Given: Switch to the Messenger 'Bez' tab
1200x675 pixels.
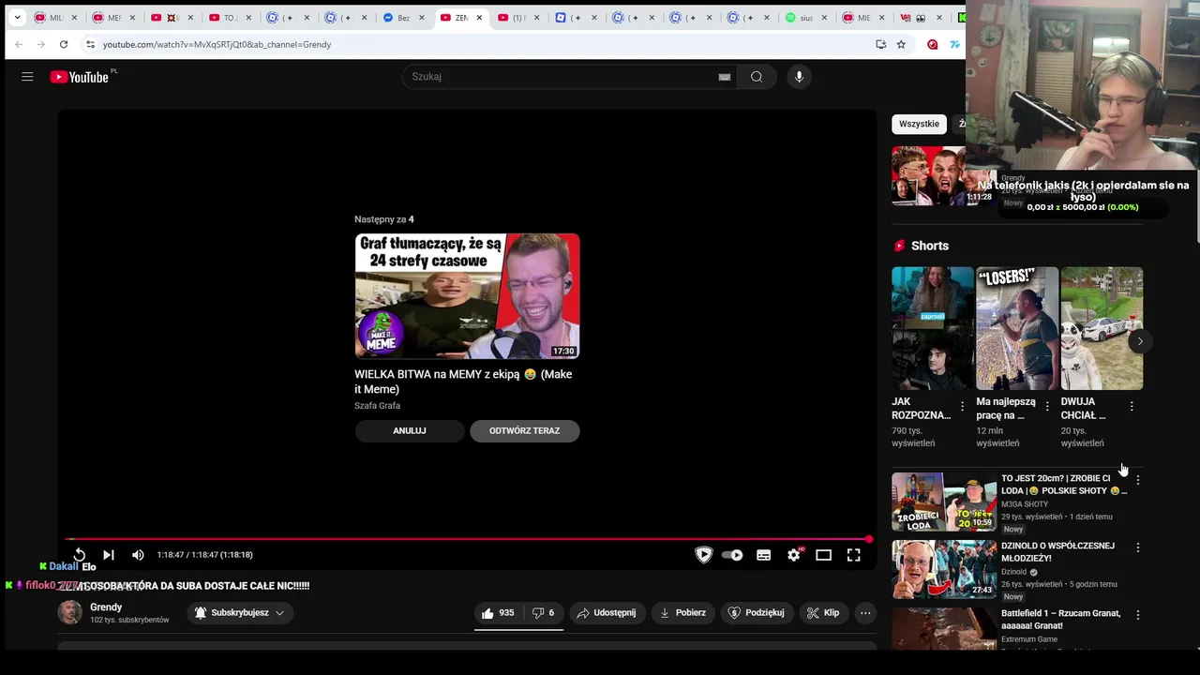Looking at the screenshot, I should pos(403,18).
